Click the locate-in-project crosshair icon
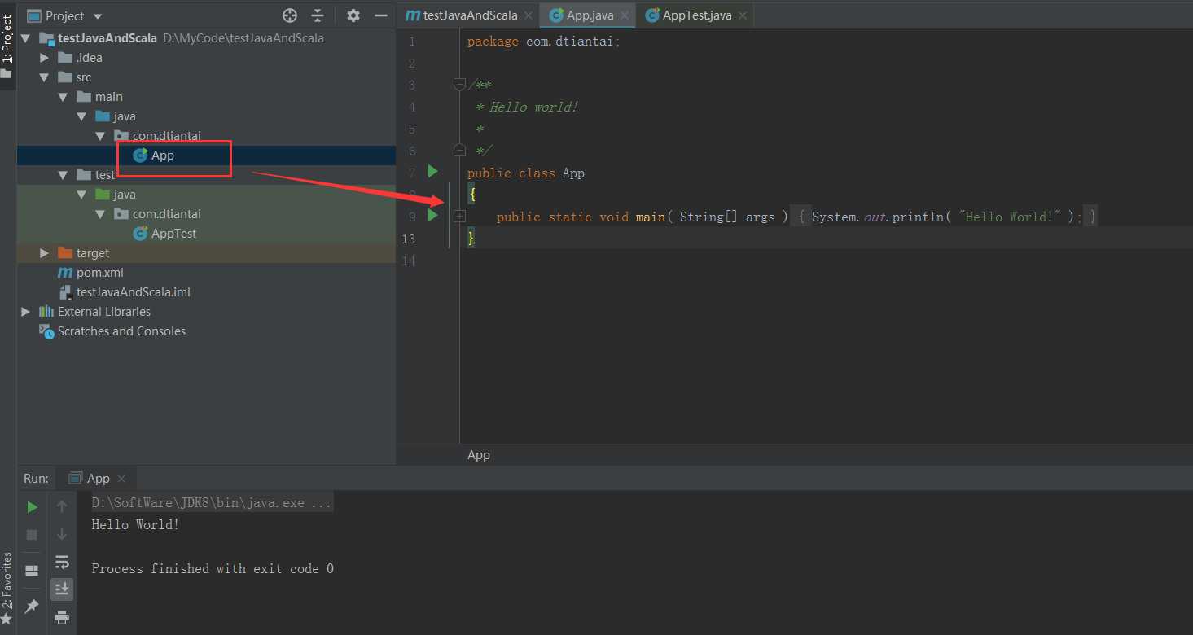Screen dimensions: 1193x635 290,15
